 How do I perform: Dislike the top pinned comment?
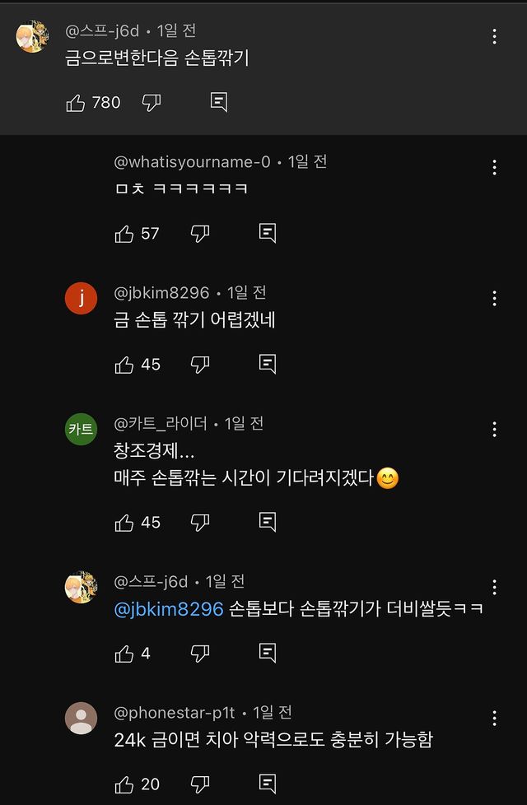151,103
